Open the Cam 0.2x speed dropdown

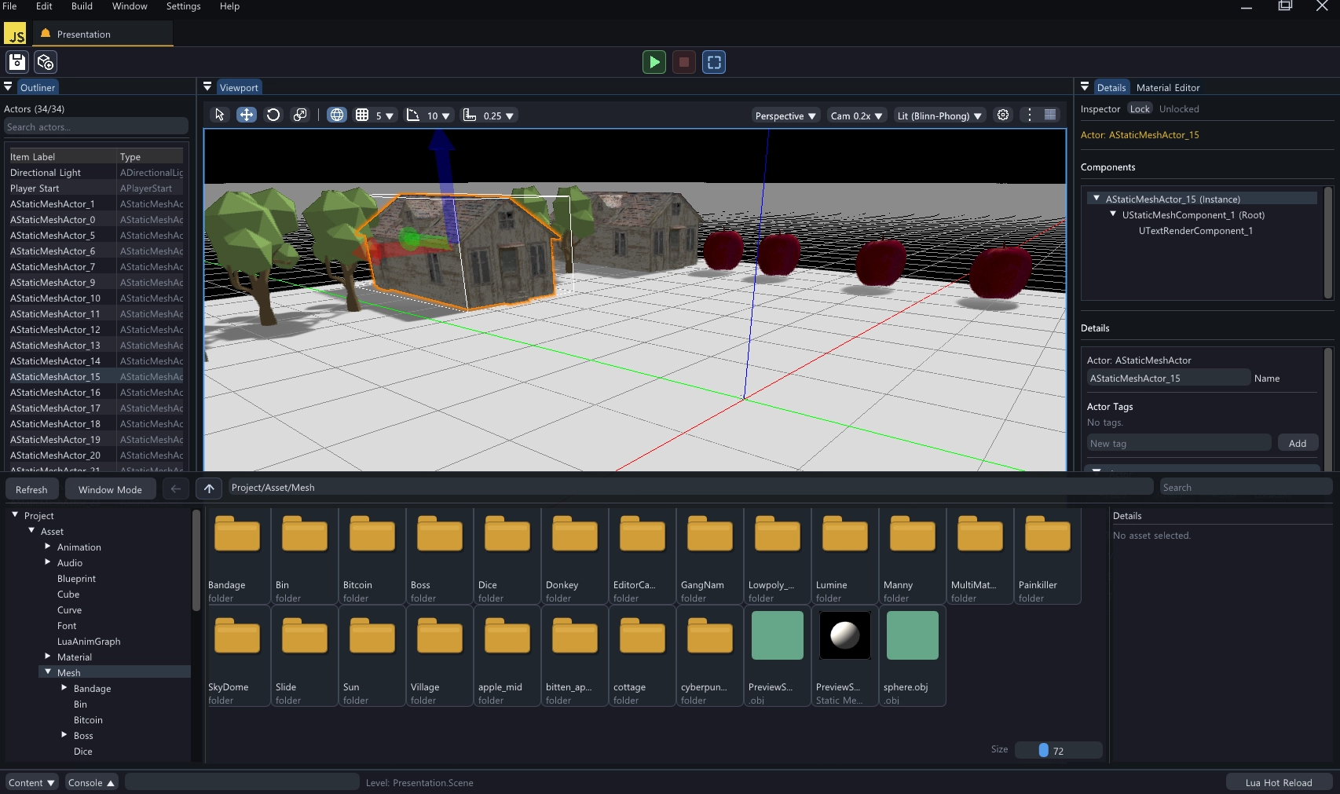(857, 115)
